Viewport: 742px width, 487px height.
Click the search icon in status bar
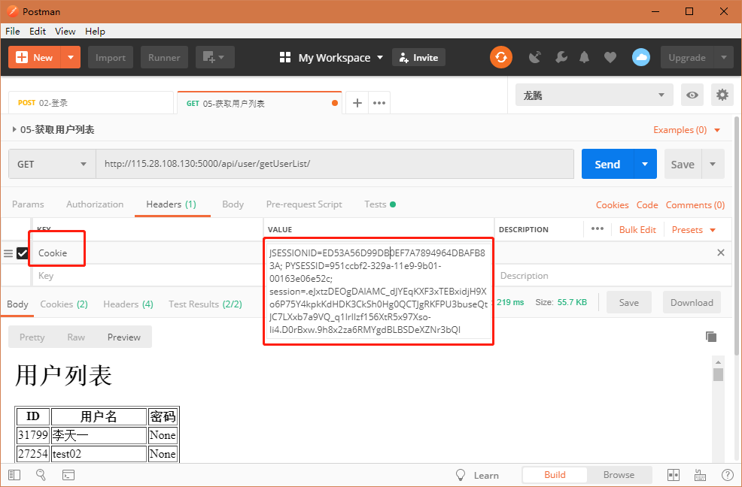pyautogui.click(x=41, y=474)
